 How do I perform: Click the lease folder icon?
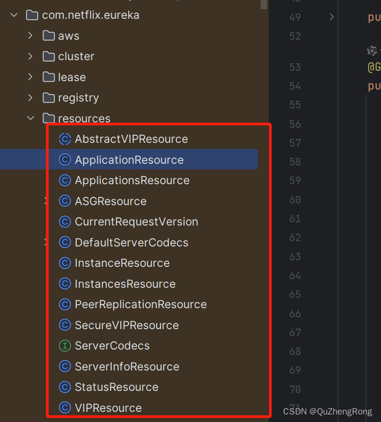49,77
